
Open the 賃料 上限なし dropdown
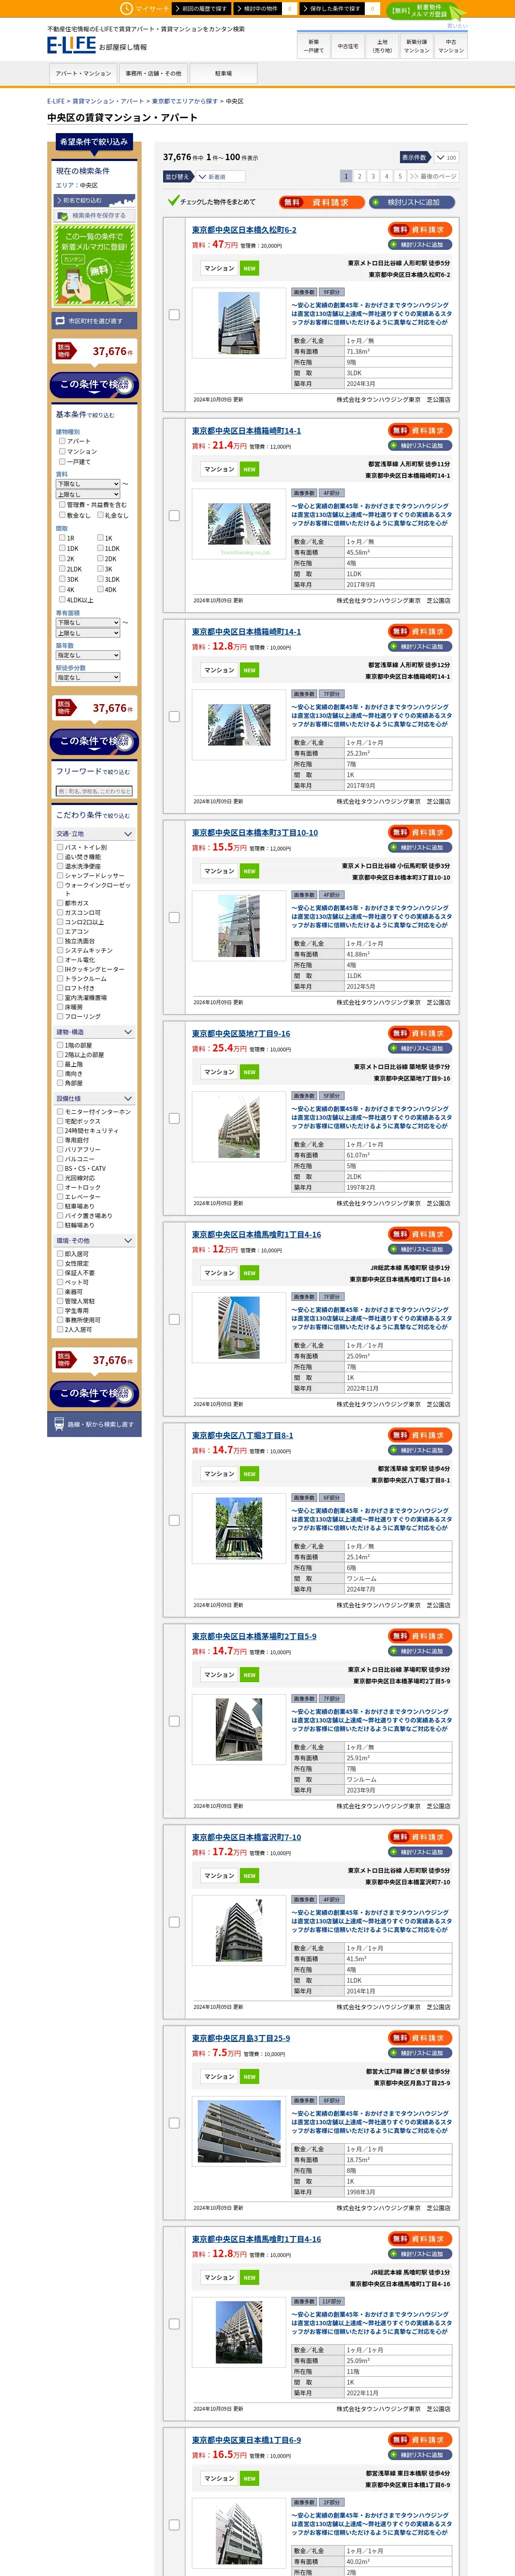click(88, 494)
